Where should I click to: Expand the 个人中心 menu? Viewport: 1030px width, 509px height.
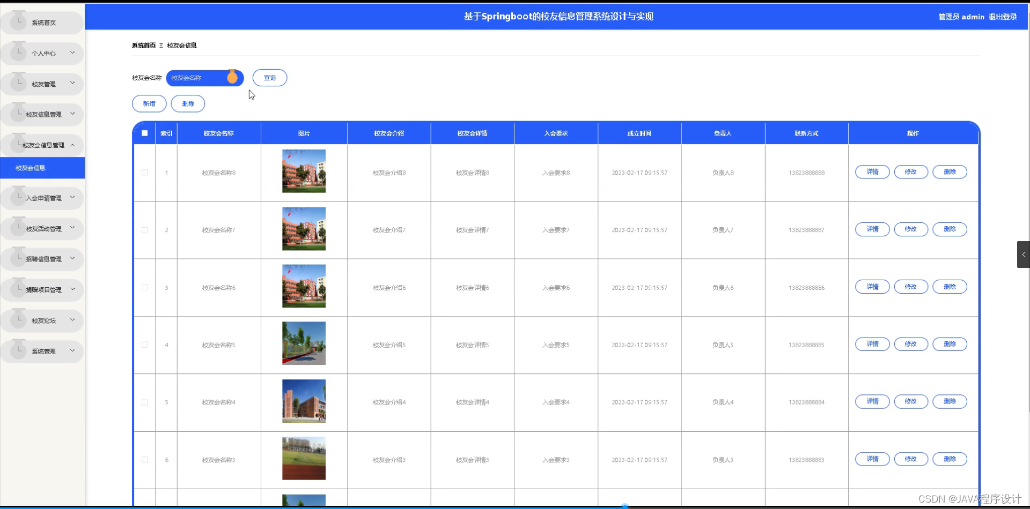coord(42,53)
